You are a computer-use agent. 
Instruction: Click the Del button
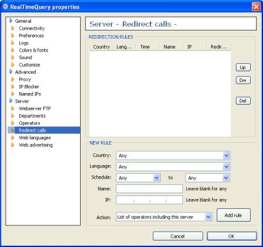[x=243, y=101]
